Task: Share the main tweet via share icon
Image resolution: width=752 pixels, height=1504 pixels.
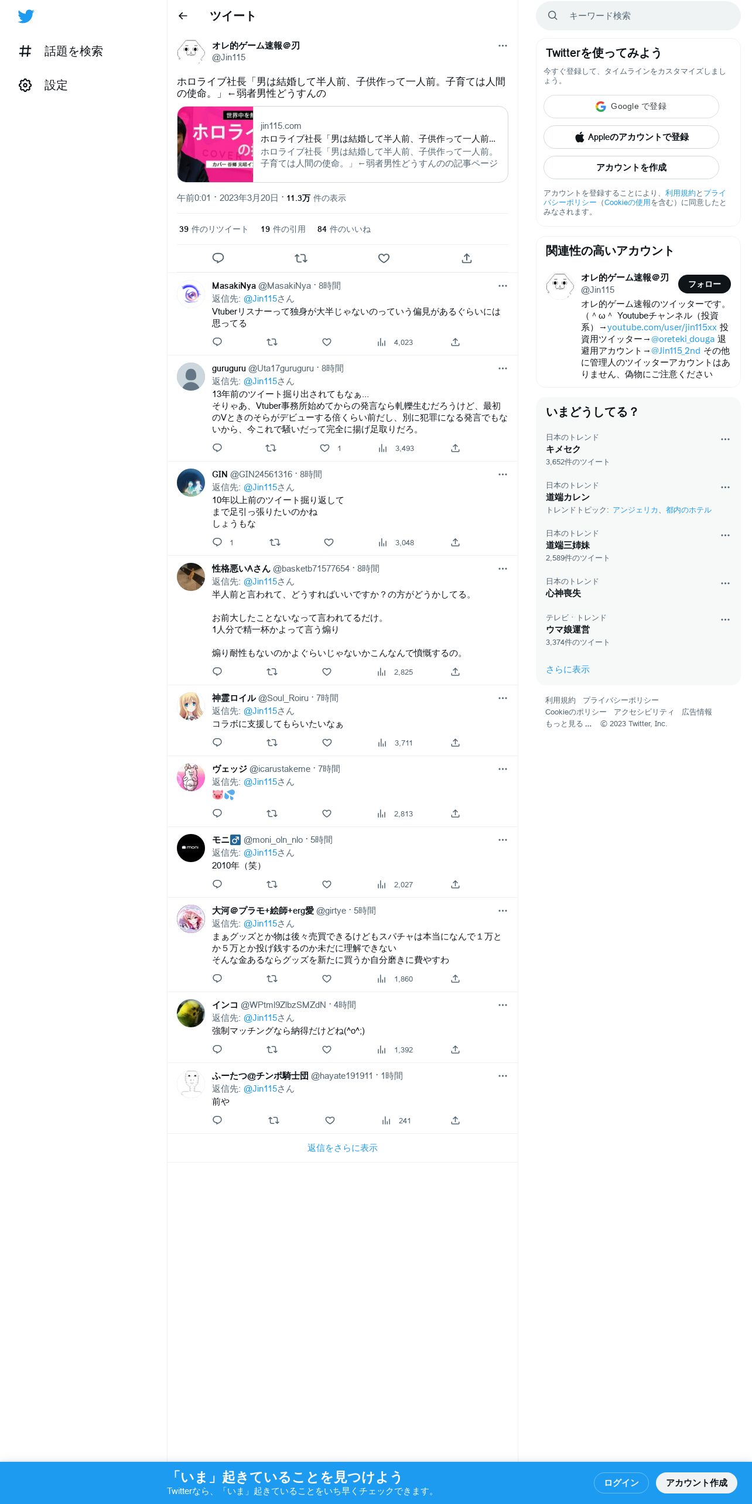Action: [467, 258]
